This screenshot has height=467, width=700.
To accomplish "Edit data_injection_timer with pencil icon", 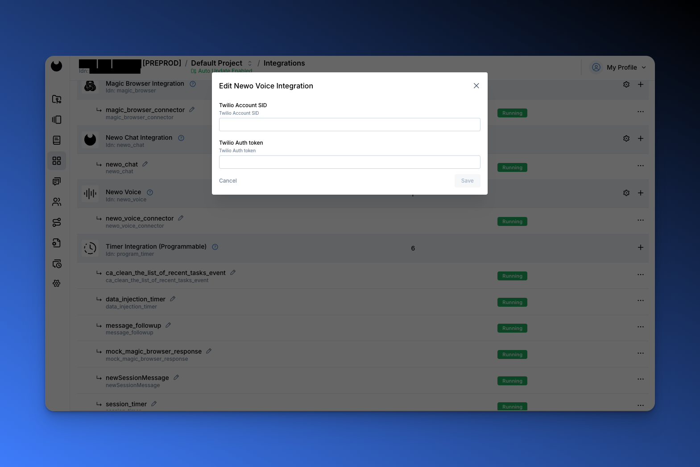I will coord(173,299).
